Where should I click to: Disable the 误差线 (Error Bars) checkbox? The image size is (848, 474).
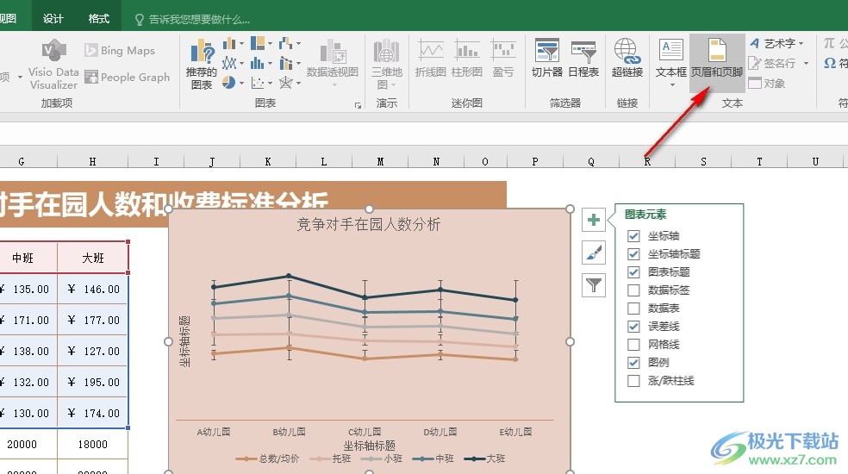pyautogui.click(x=634, y=327)
